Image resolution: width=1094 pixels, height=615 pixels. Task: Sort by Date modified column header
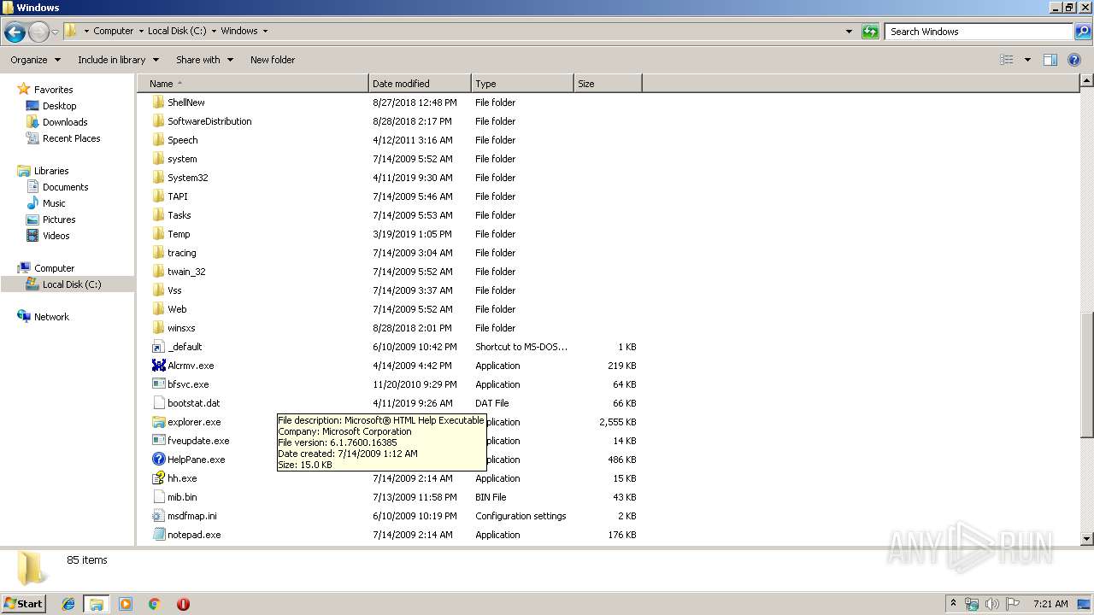420,84
